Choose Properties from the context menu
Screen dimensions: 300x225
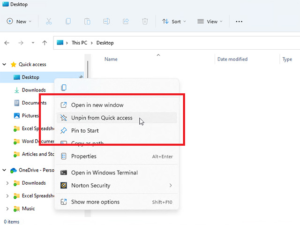pos(117,156)
